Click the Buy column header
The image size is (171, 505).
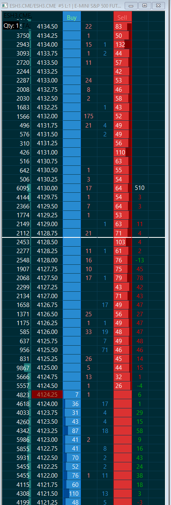[x=72, y=18]
